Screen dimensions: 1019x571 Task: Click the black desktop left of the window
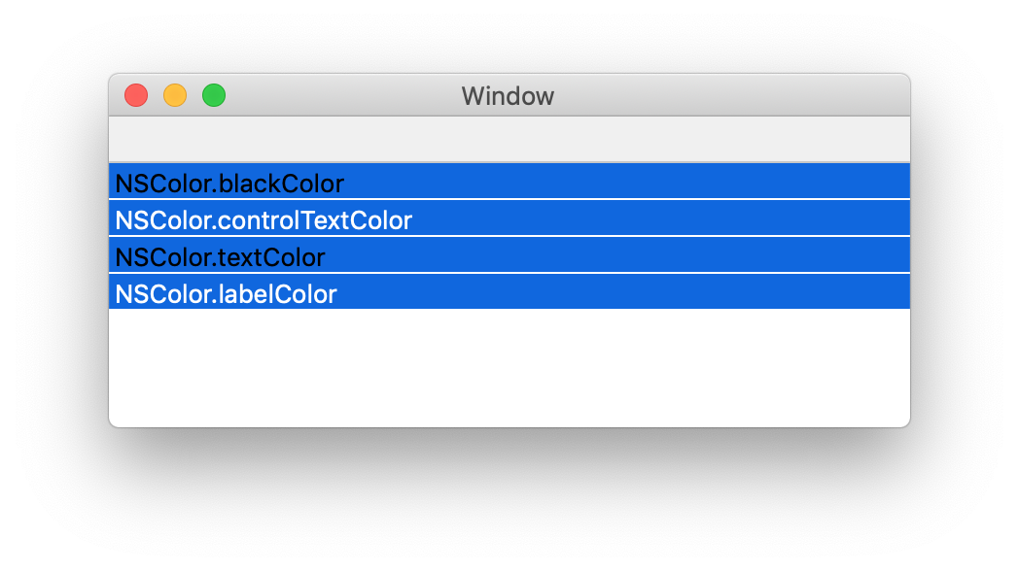[53, 252]
